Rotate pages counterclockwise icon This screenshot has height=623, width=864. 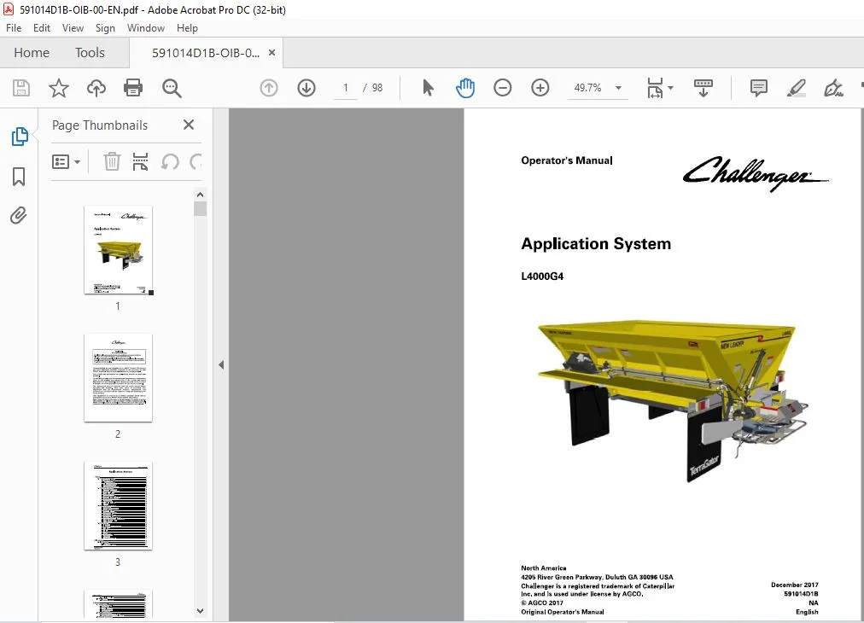pyautogui.click(x=170, y=162)
